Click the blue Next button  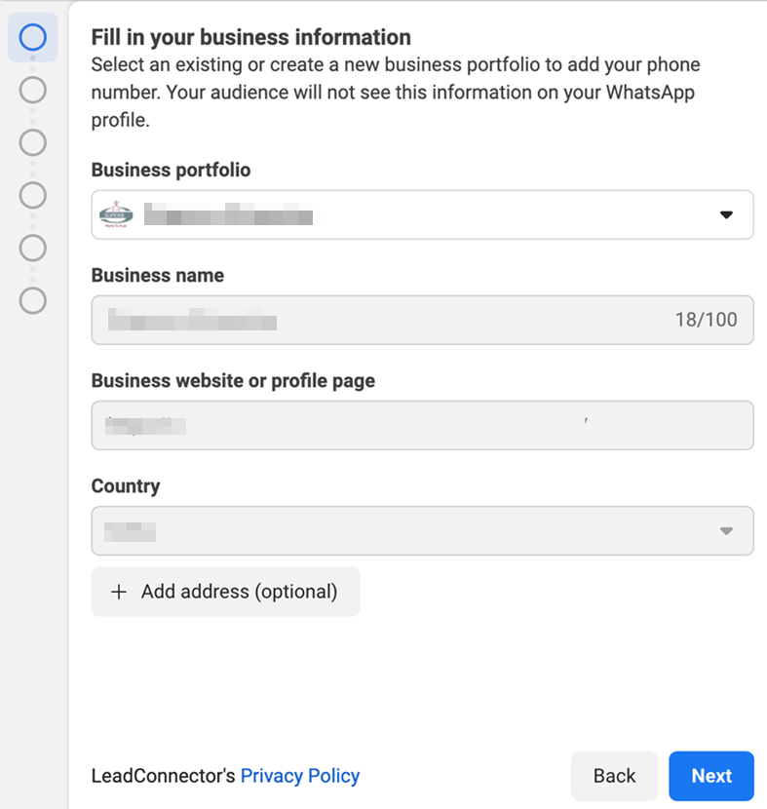pos(711,776)
